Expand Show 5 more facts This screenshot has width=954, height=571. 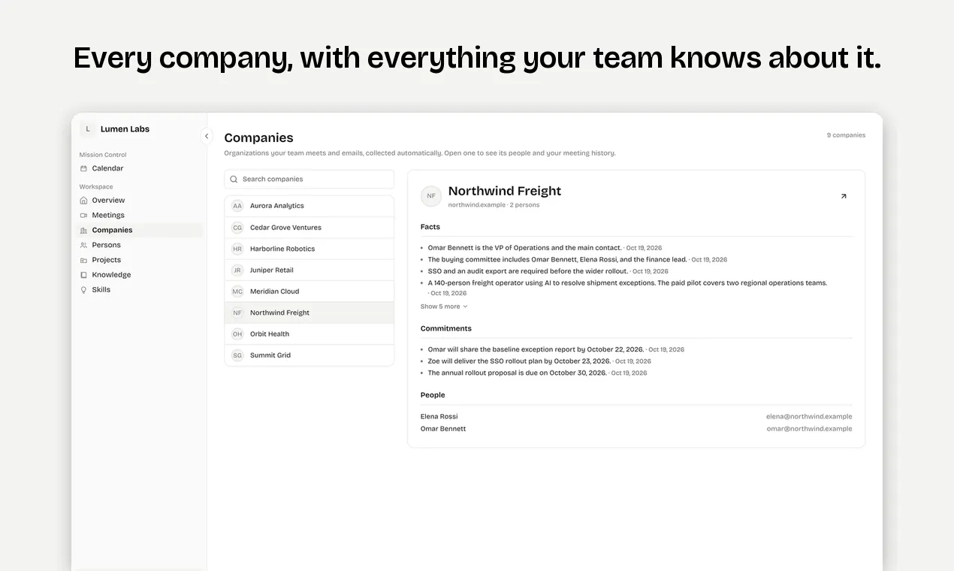click(x=444, y=307)
